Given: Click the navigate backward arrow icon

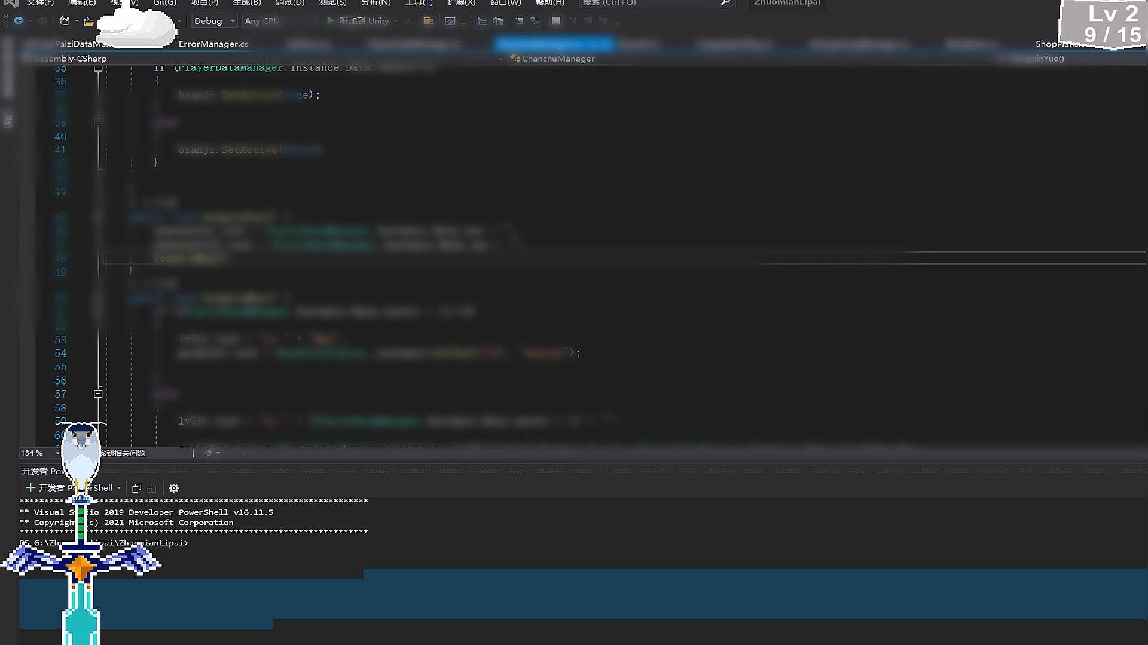Looking at the screenshot, I should (19, 21).
